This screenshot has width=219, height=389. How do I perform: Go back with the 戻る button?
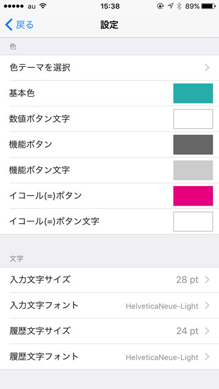[x=19, y=25]
